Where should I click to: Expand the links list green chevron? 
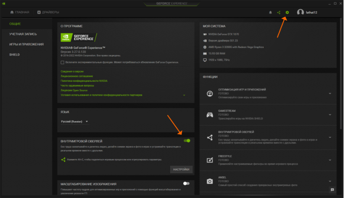pyautogui.click(x=184, y=95)
